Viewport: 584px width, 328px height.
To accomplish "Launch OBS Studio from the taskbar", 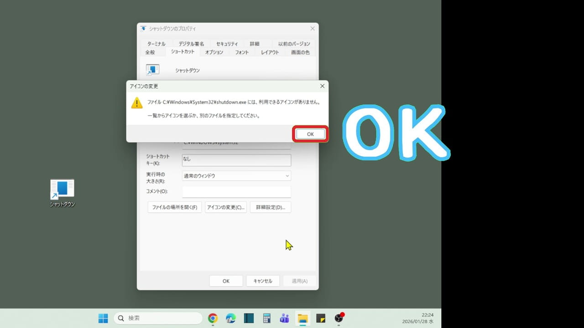I will click(339, 318).
